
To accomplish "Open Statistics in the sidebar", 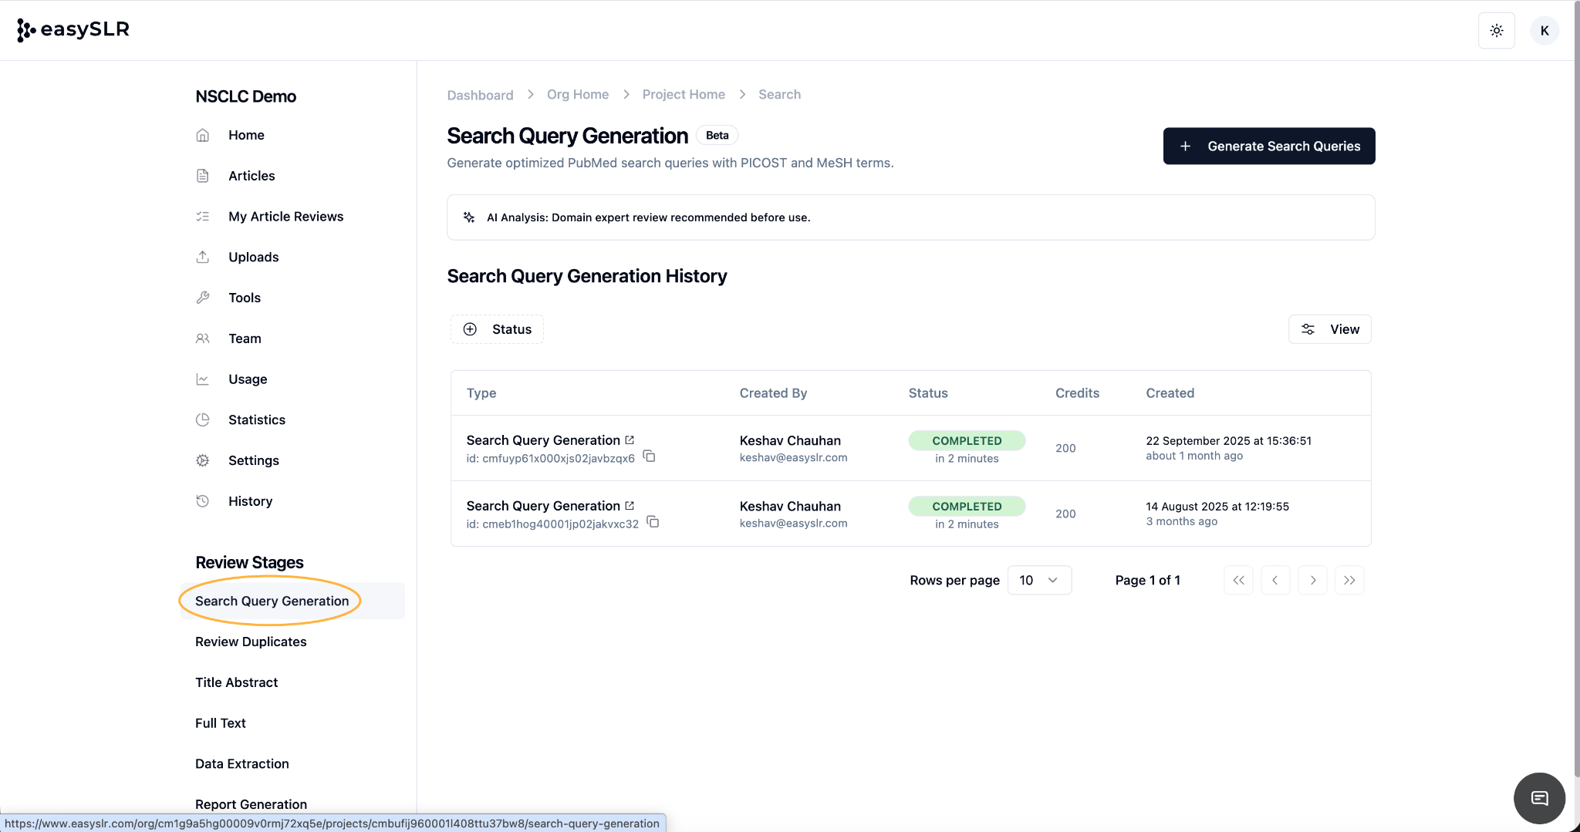I will pyautogui.click(x=256, y=419).
